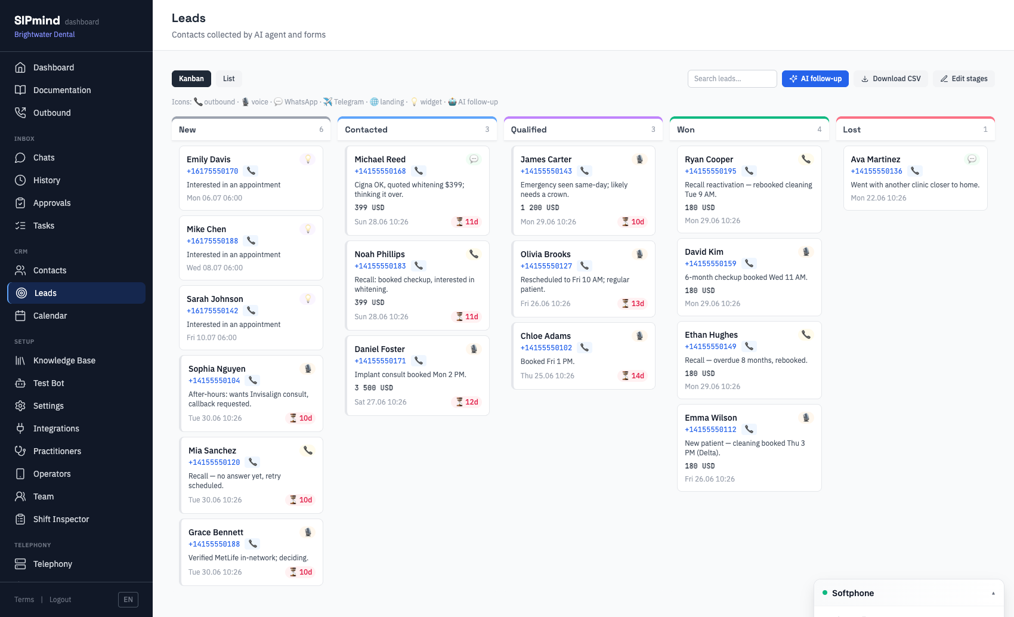Click James Carter voice source icon
This screenshot has height=617, width=1014.
[x=639, y=159]
